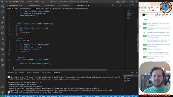The height and width of the screenshot is (97, 173).
Task: Toggle Secondary Side Bar layout icon
Action: [x=122, y=2]
